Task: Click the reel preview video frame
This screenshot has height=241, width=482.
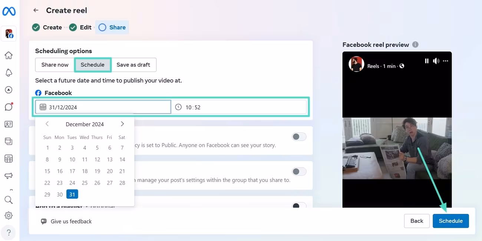Action: pos(397,148)
